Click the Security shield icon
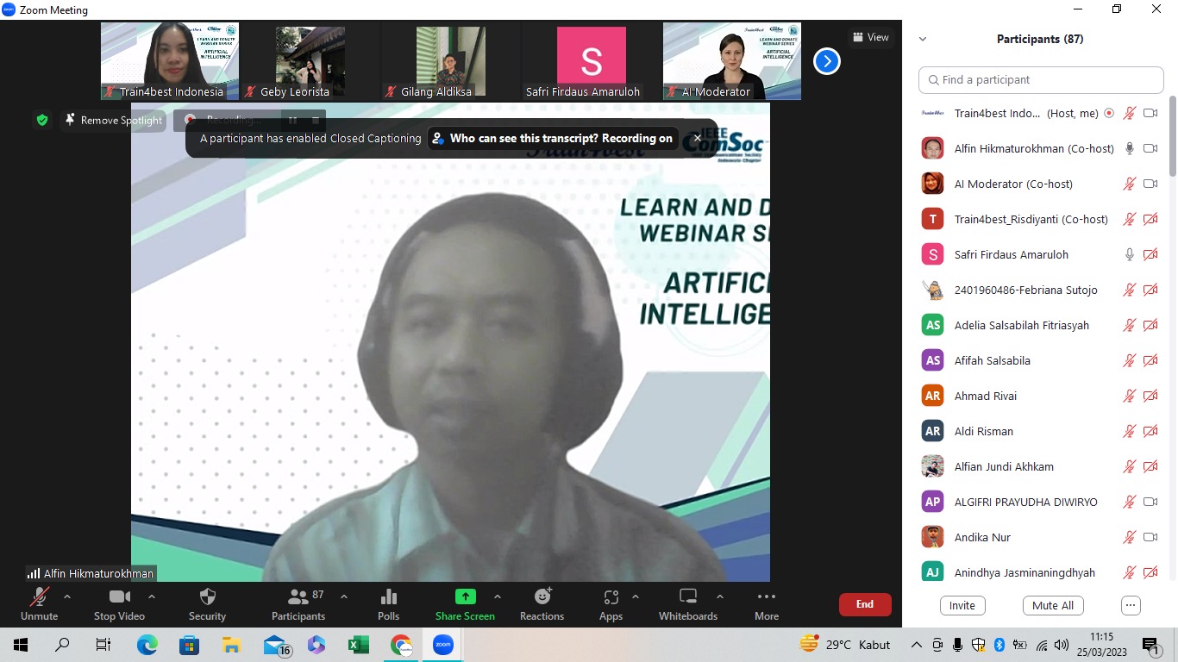This screenshot has height=662, width=1178. [x=207, y=596]
